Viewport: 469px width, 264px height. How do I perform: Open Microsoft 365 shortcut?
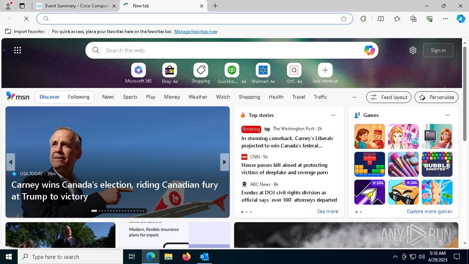[x=138, y=73]
